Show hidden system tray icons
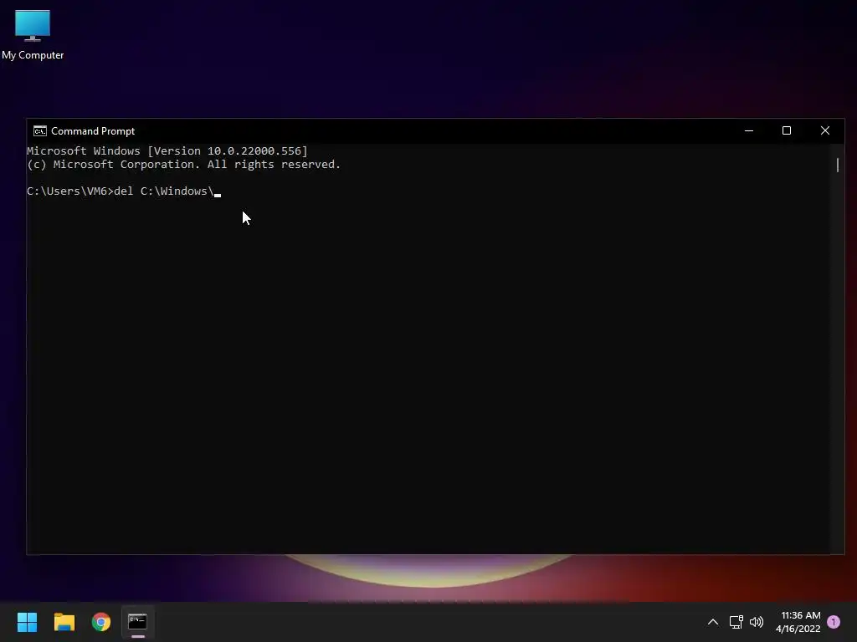The width and height of the screenshot is (857, 642). point(713,622)
